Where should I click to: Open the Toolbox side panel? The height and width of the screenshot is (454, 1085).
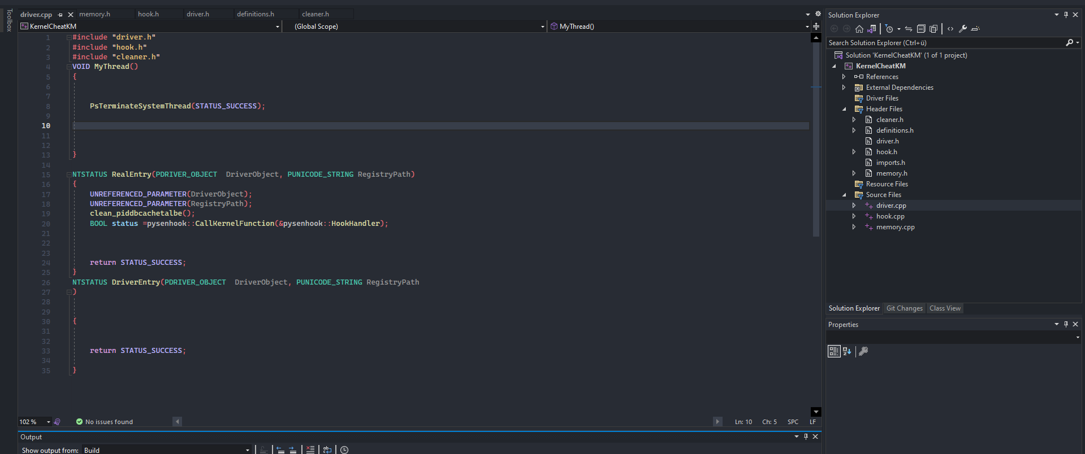(x=8, y=20)
